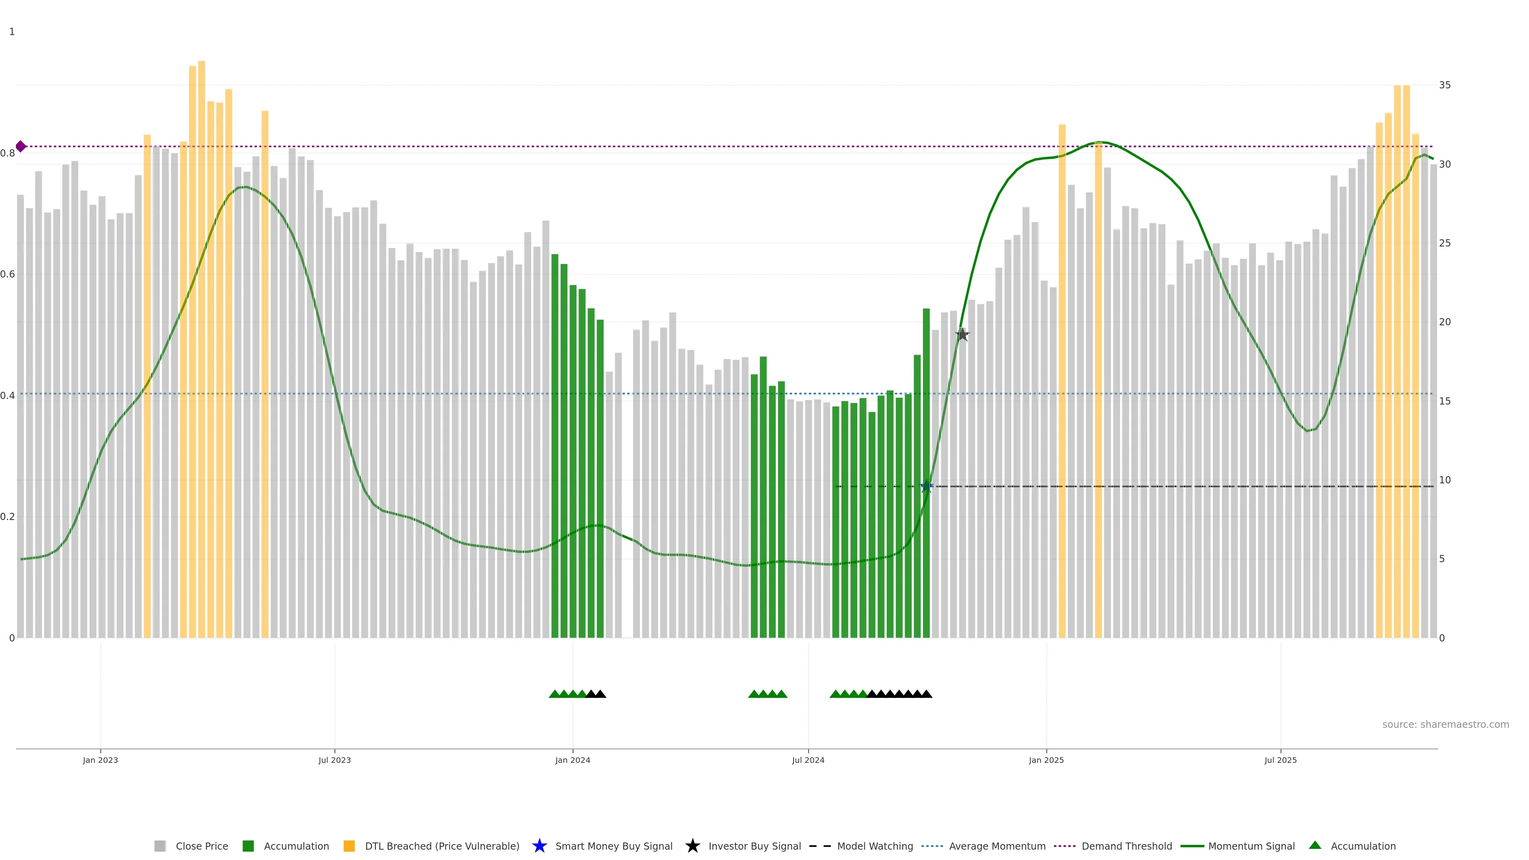Click the green Accumulation bar swatch in legend

coord(248,846)
